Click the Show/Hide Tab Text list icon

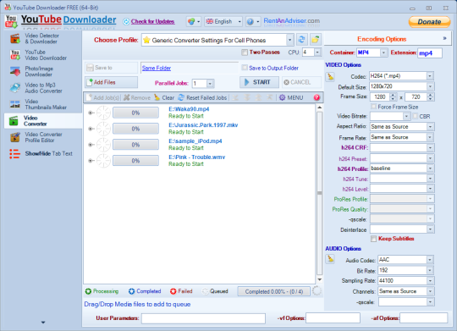click(14, 154)
